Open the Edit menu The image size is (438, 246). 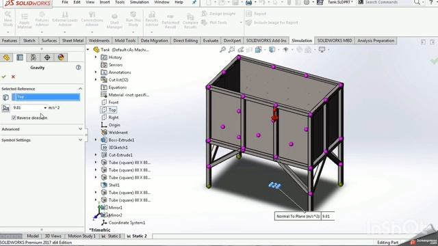pyautogui.click(x=77, y=2)
